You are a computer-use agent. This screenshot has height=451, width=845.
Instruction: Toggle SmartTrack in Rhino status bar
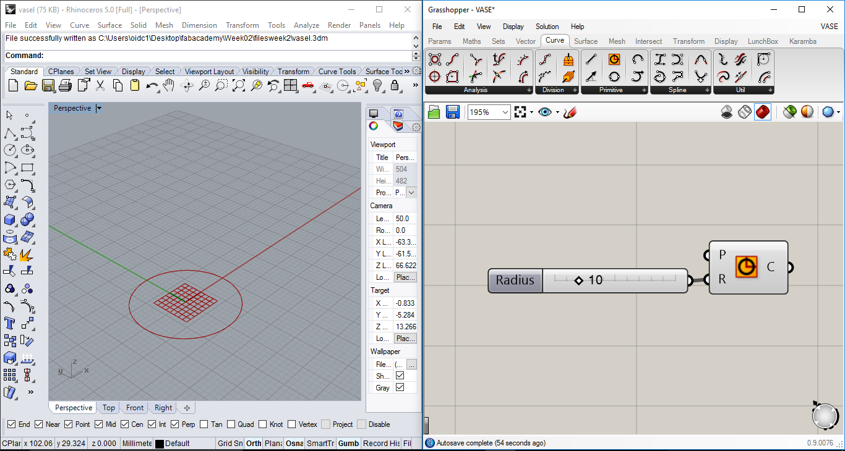coord(320,443)
